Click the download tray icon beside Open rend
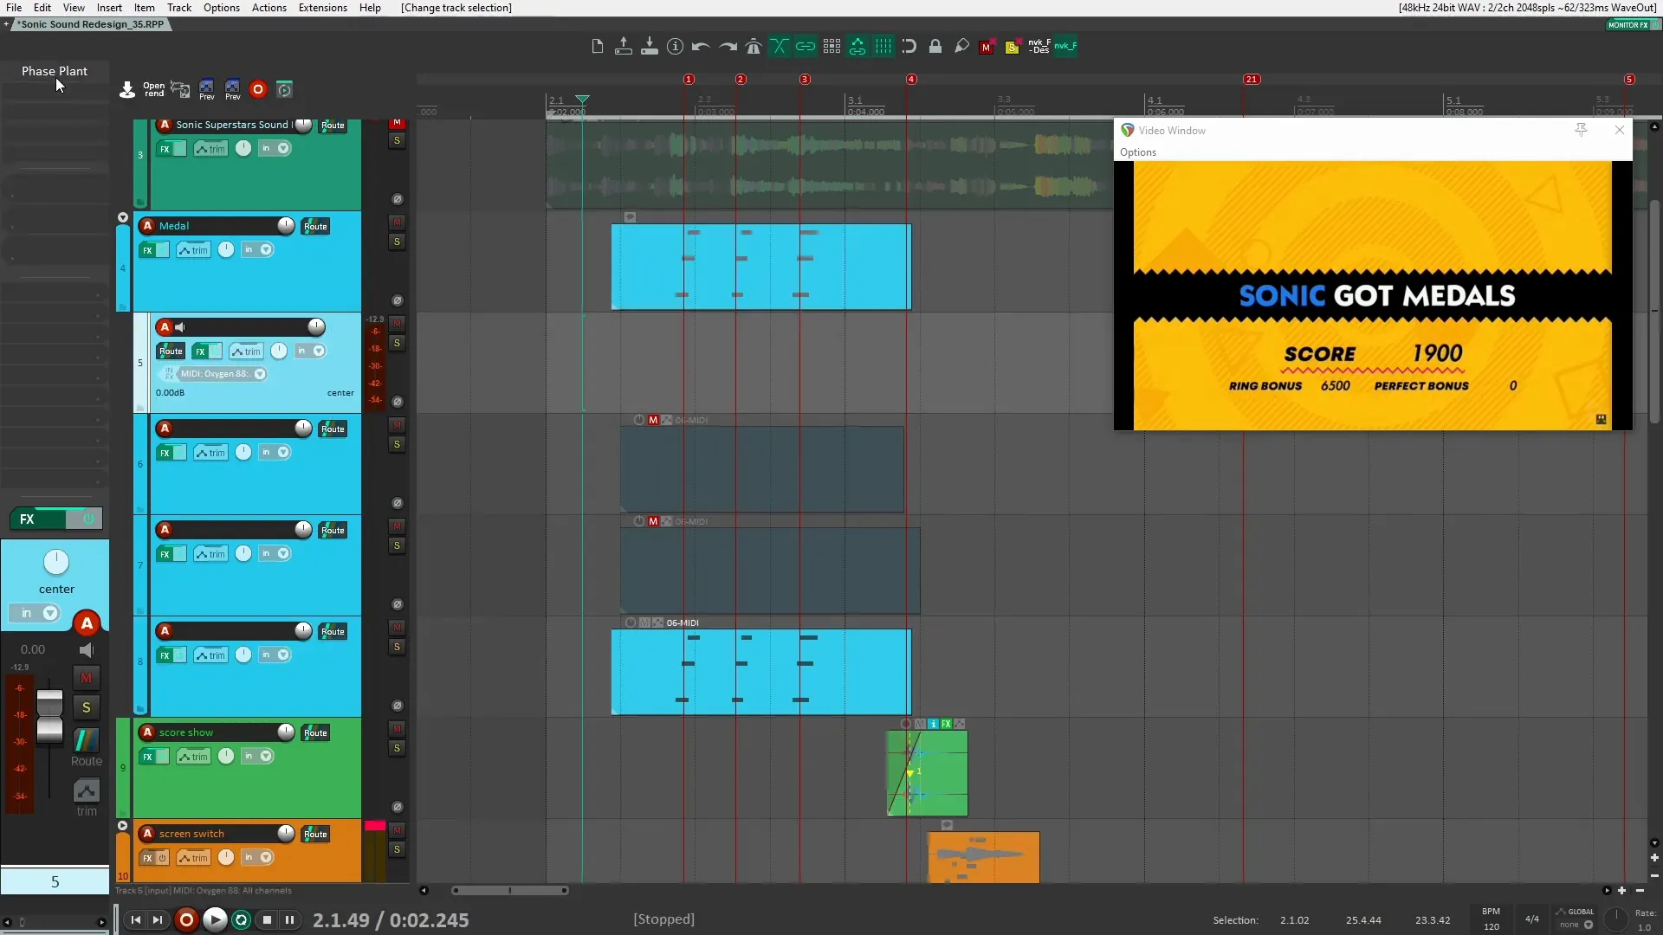This screenshot has width=1663, height=935. (x=127, y=89)
